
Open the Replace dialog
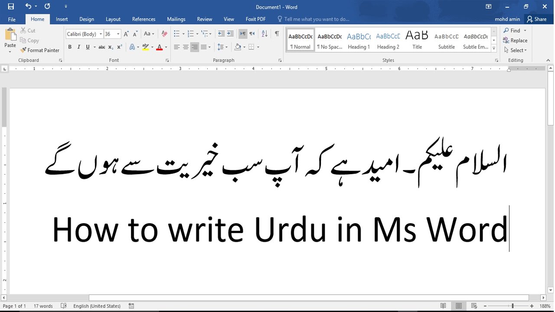516,40
